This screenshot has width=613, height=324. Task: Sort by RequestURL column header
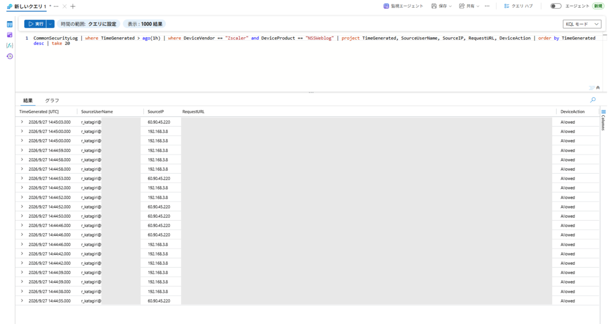tap(193, 111)
